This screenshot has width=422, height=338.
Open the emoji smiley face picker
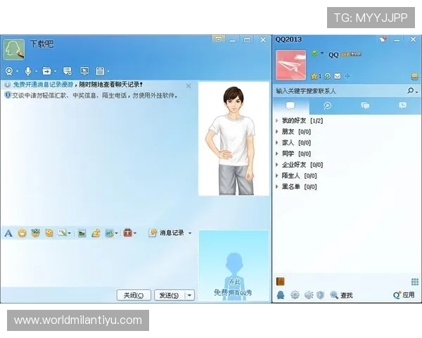point(22,233)
